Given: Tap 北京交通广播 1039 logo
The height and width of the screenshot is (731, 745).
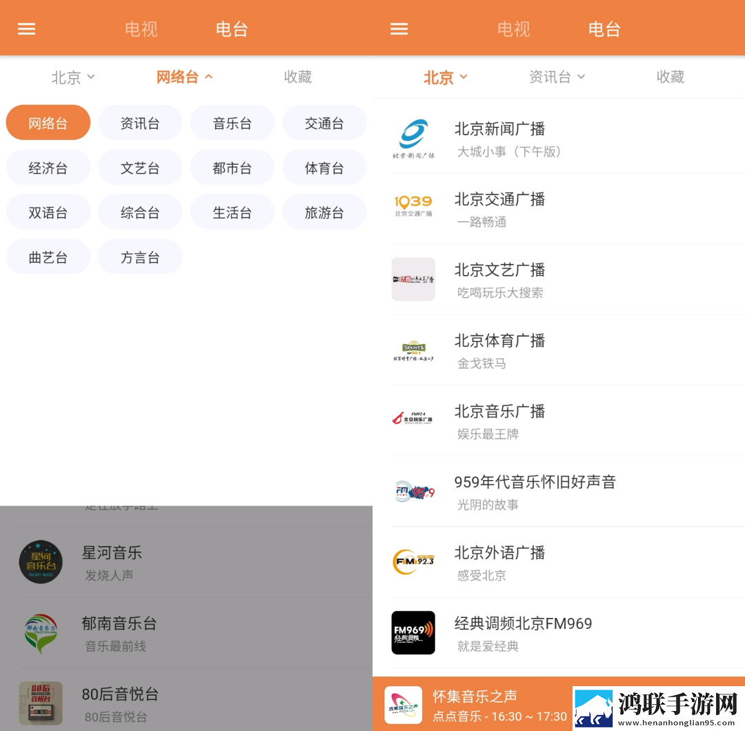Looking at the screenshot, I should 413,207.
